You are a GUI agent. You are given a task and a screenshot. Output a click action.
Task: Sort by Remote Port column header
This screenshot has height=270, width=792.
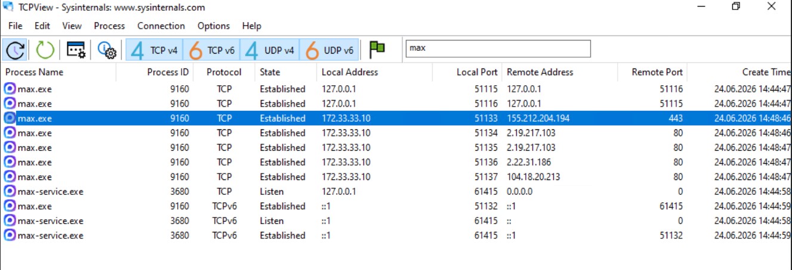point(652,72)
